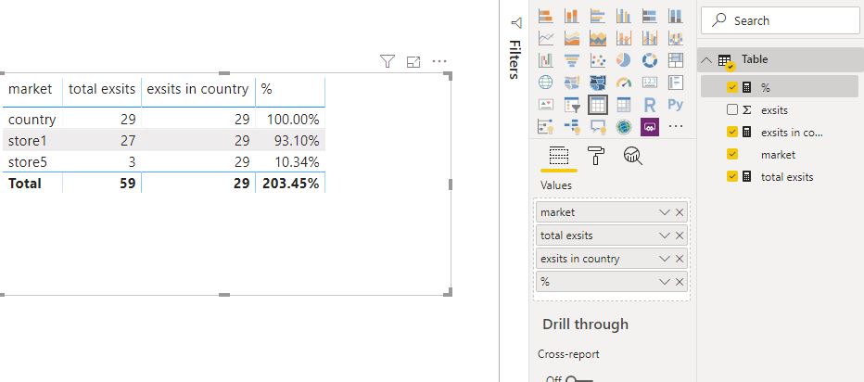
Task: Select the Stacked area chart visual
Action: 597,38
